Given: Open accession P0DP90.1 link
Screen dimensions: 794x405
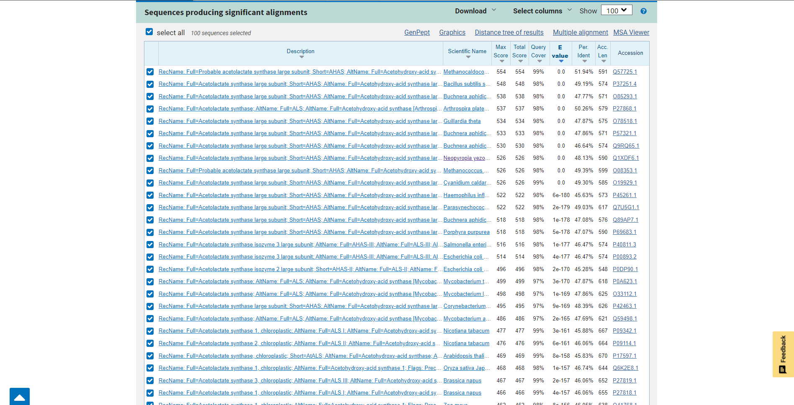Looking at the screenshot, I should click(625, 269).
